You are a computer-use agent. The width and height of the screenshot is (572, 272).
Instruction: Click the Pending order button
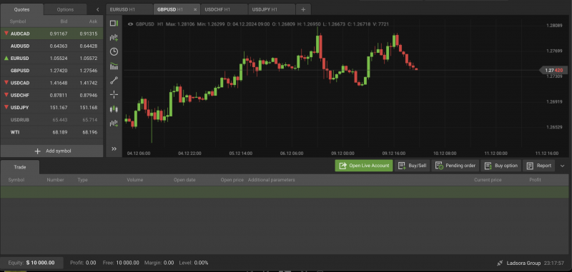455,166
